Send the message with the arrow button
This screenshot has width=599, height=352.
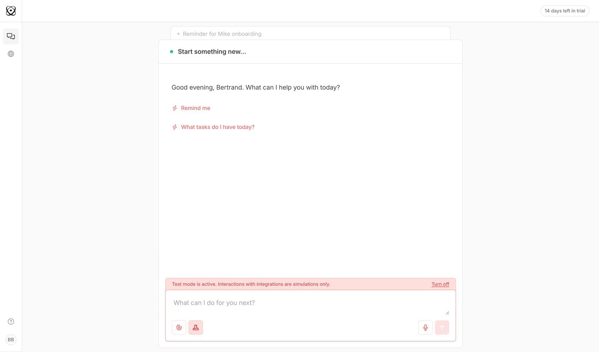tap(442, 327)
